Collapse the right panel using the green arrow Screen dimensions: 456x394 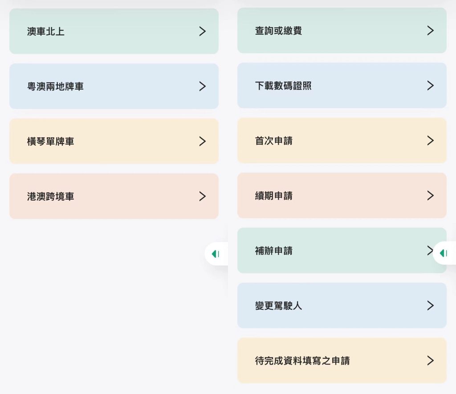pos(444,253)
